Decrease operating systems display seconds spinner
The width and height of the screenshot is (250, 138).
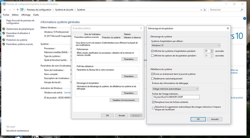click(x=212, y=52)
